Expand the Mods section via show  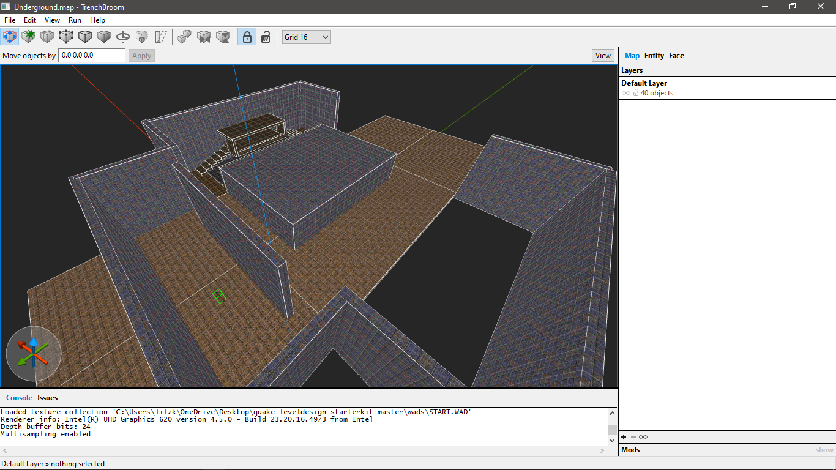pyautogui.click(x=824, y=450)
